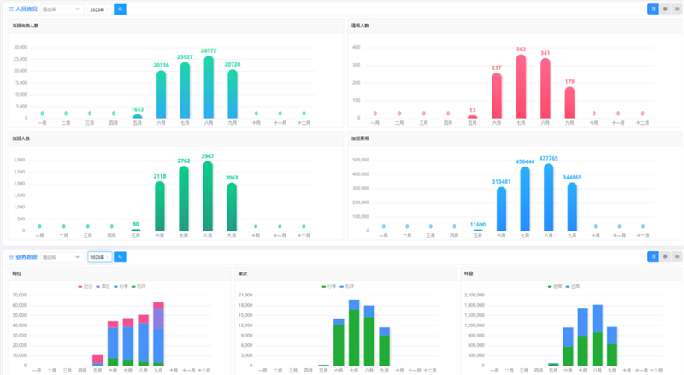Switch 人员情况 view to 年 tab
The height and width of the screenshot is (375, 684).
(677, 9)
